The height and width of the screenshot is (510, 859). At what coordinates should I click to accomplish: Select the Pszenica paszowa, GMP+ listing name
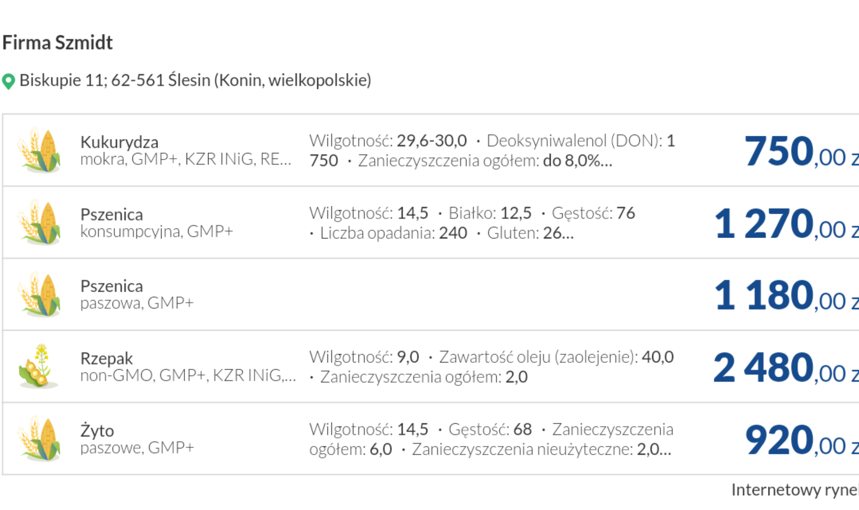112,287
